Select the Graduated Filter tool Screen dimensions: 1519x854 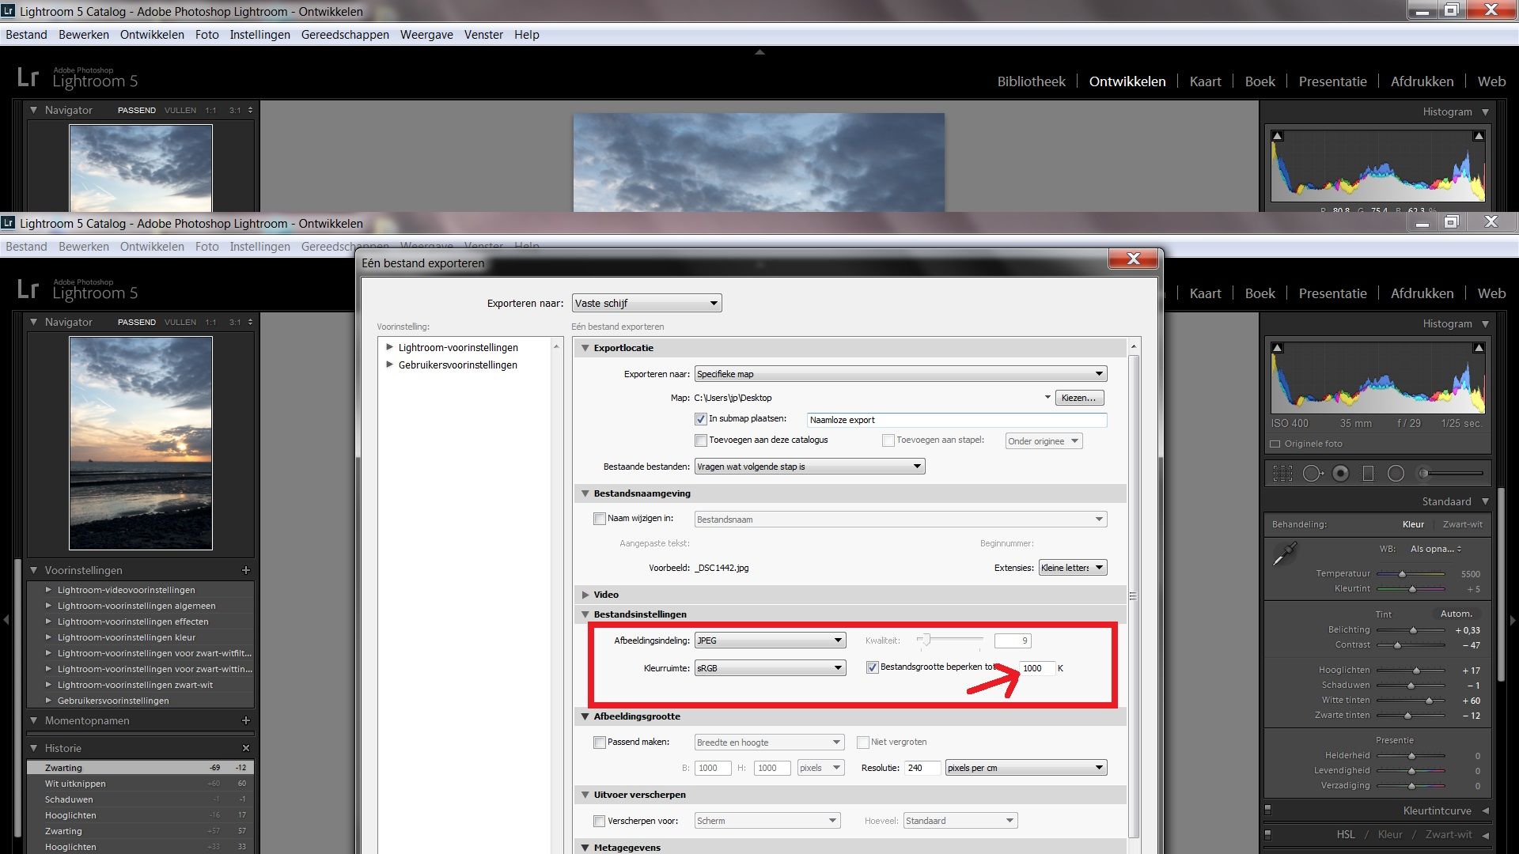[1368, 474]
